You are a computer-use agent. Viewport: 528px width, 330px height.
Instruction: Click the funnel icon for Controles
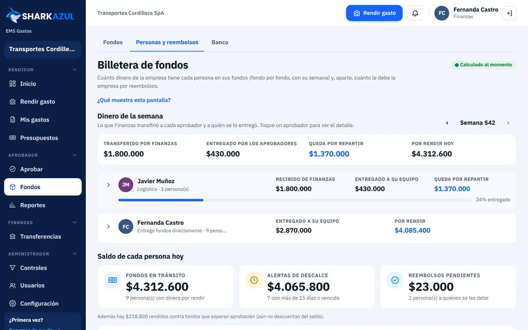pos(13,268)
